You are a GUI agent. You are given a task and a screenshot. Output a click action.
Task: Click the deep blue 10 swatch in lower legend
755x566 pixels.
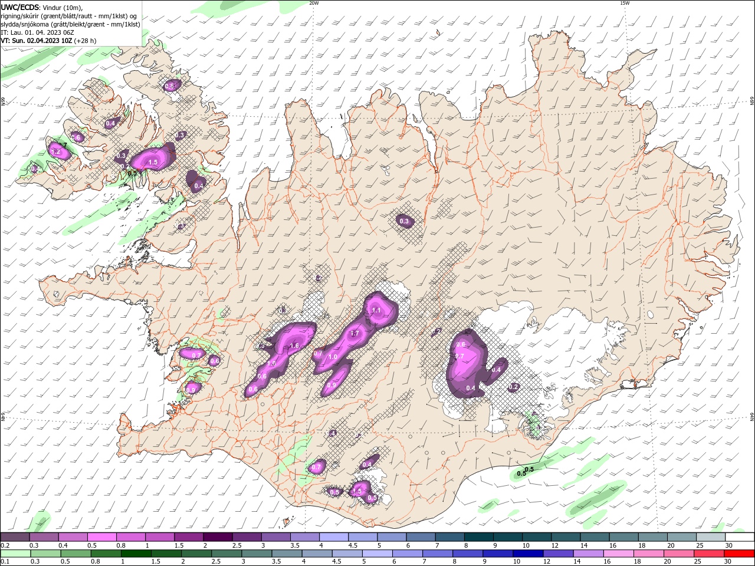(x=527, y=554)
